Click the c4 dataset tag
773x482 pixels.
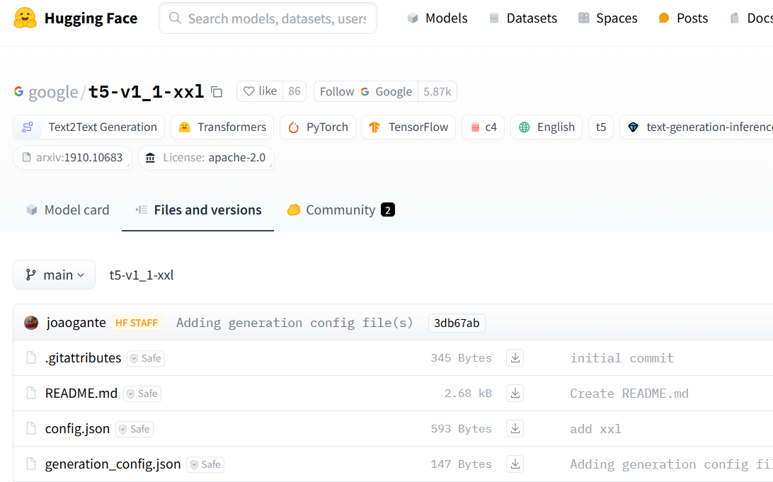483,127
